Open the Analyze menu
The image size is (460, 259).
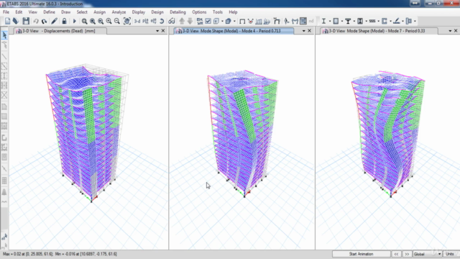(119, 12)
